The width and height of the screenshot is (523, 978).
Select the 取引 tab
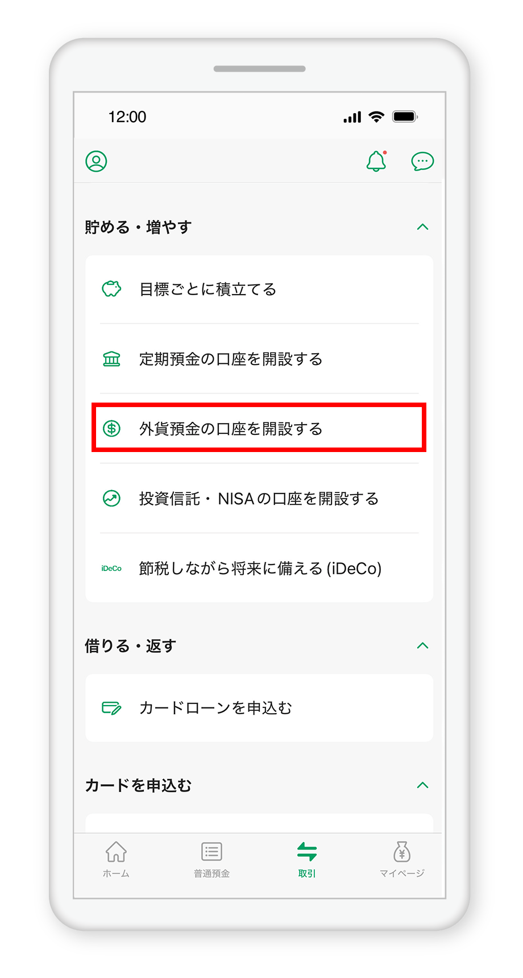(307, 860)
